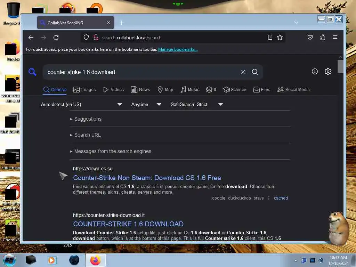Screen dimensions: 356x267
Task: Open the tracking protection shield icon
Action: tap(86, 37)
